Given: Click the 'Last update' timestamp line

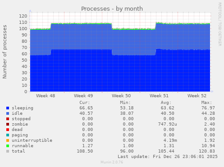Looking at the screenshot, I should point(168,157).
